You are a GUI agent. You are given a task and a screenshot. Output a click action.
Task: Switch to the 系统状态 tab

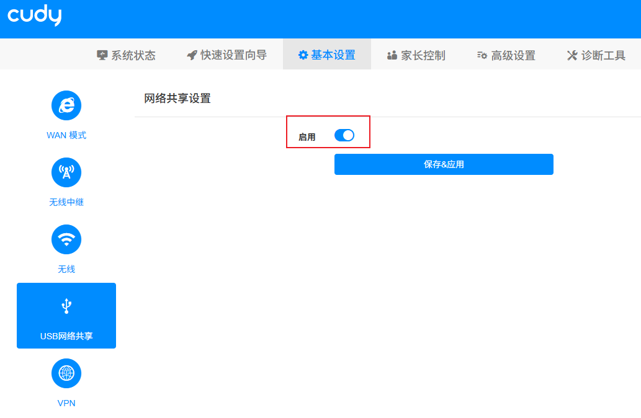[127, 55]
